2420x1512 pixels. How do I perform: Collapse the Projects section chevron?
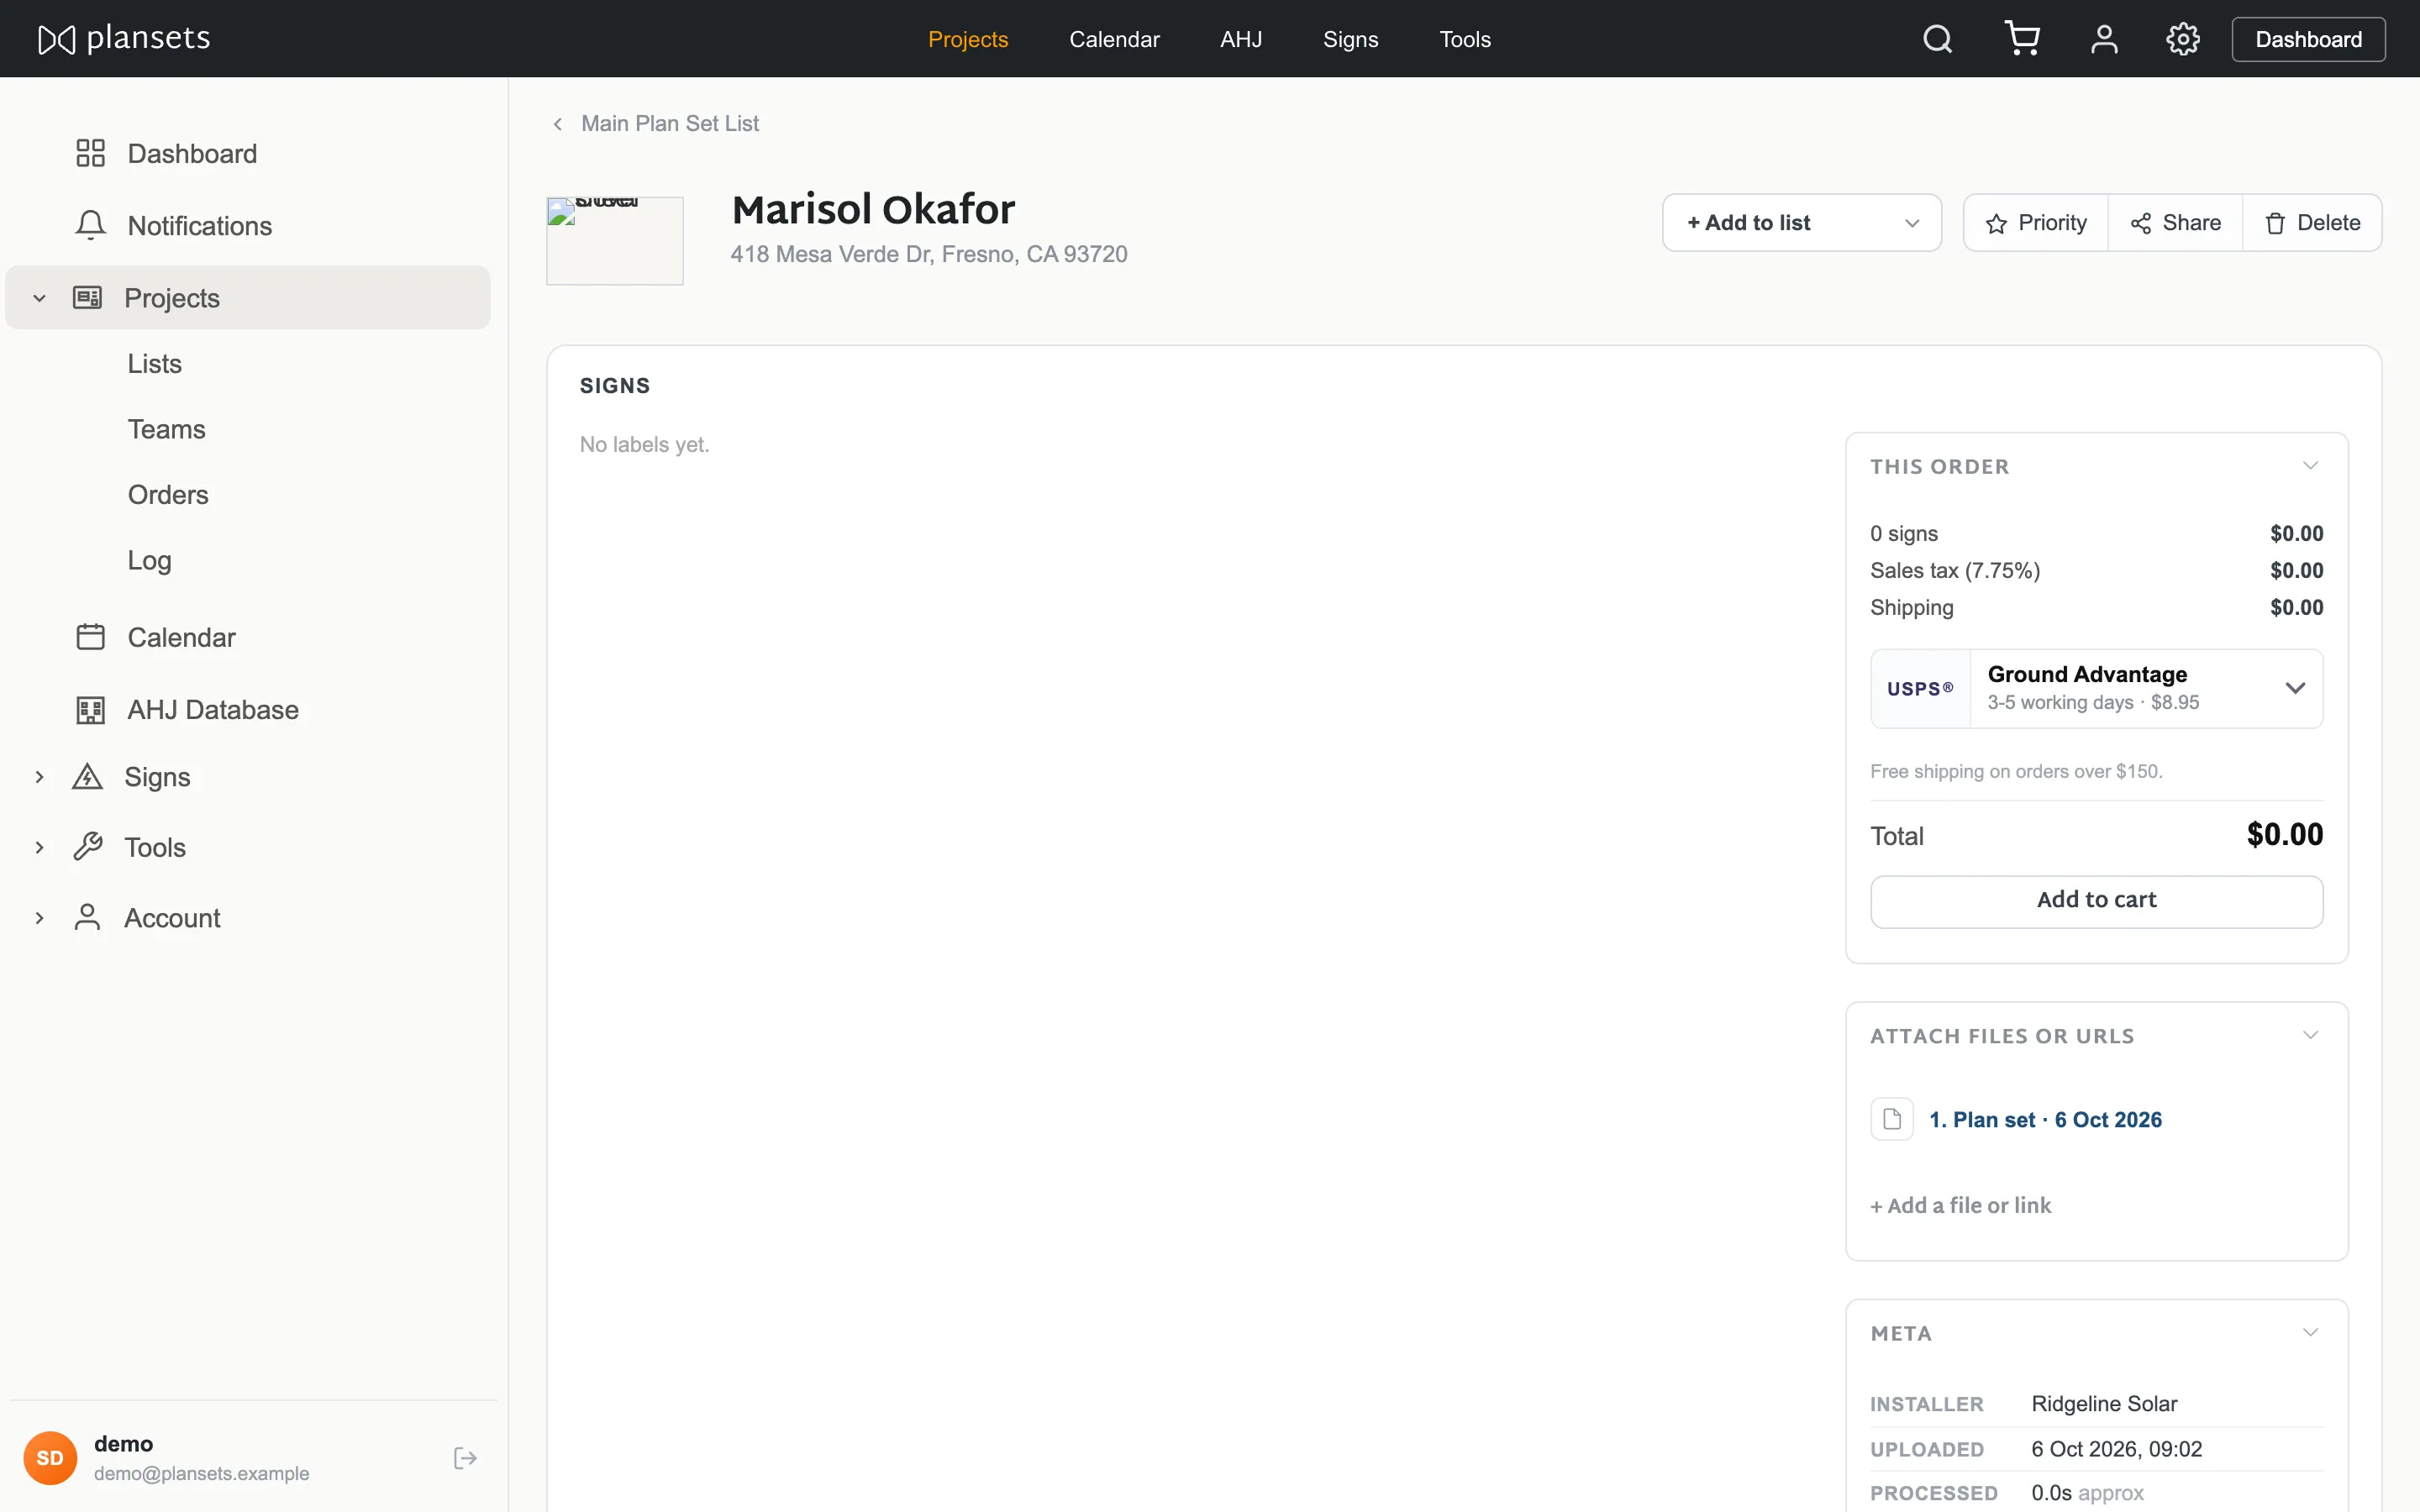pyautogui.click(x=39, y=298)
